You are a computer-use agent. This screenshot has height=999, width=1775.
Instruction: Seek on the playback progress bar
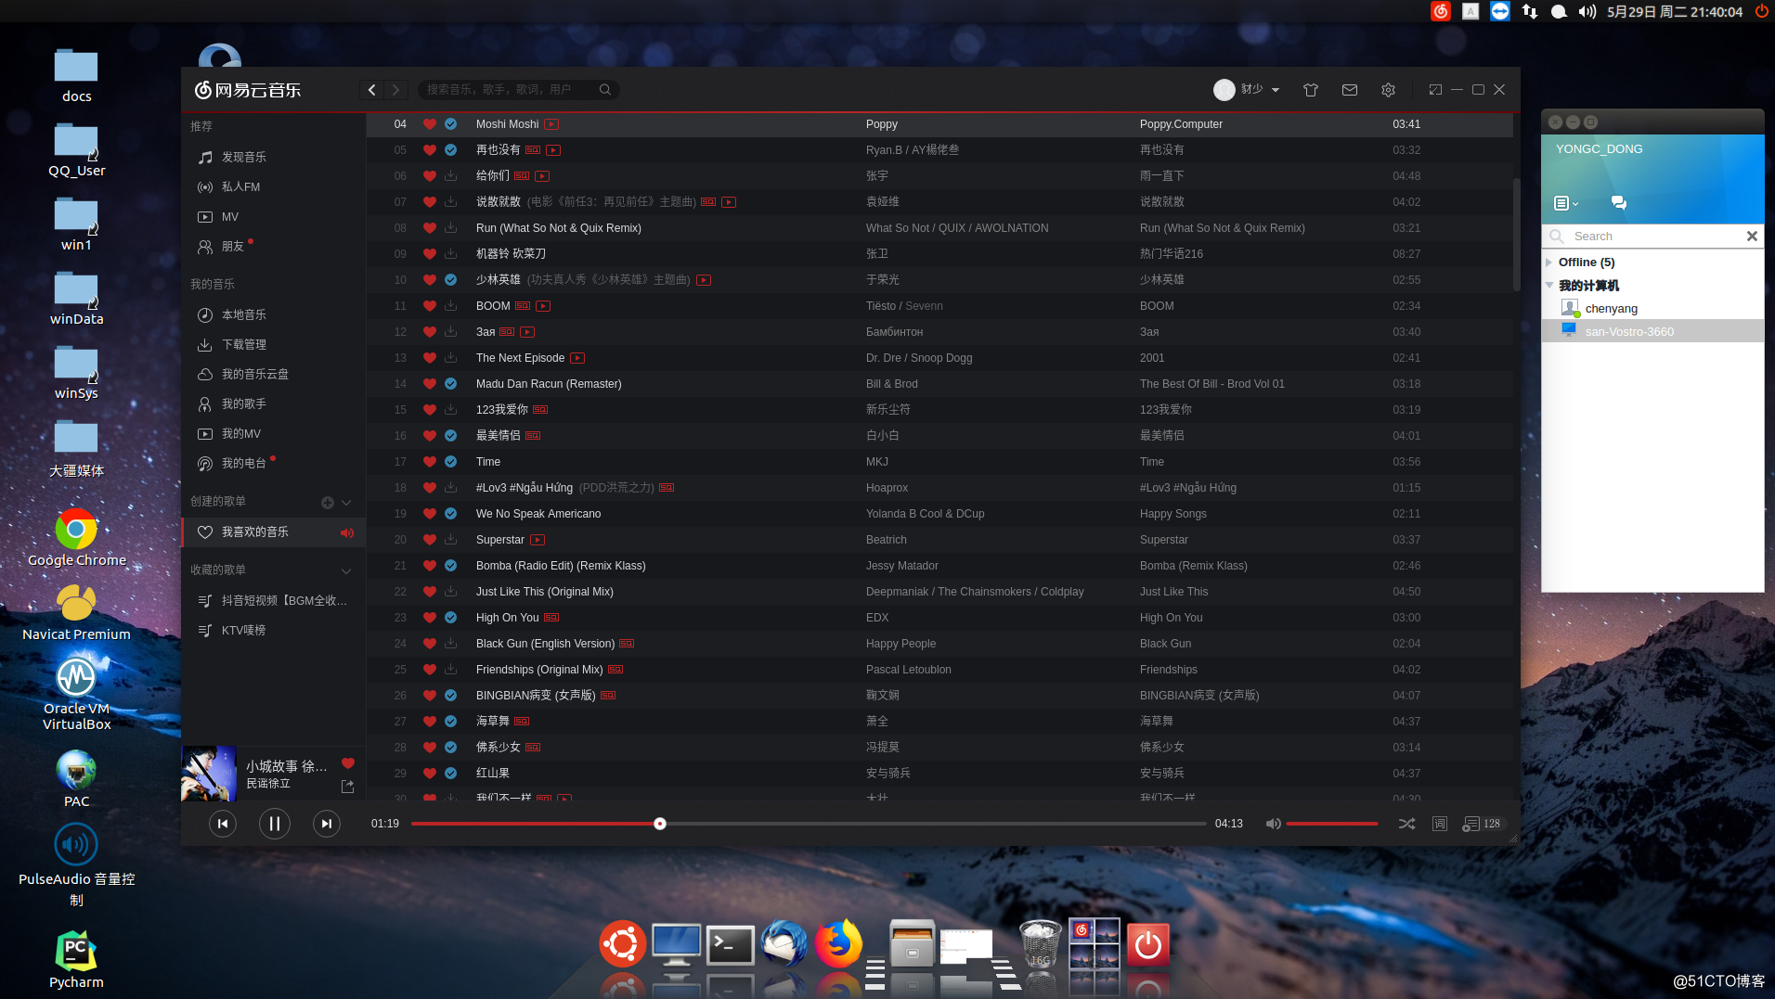click(808, 824)
